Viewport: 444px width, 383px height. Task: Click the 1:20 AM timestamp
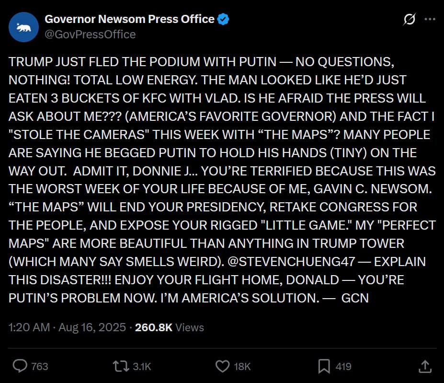click(29, 327)
